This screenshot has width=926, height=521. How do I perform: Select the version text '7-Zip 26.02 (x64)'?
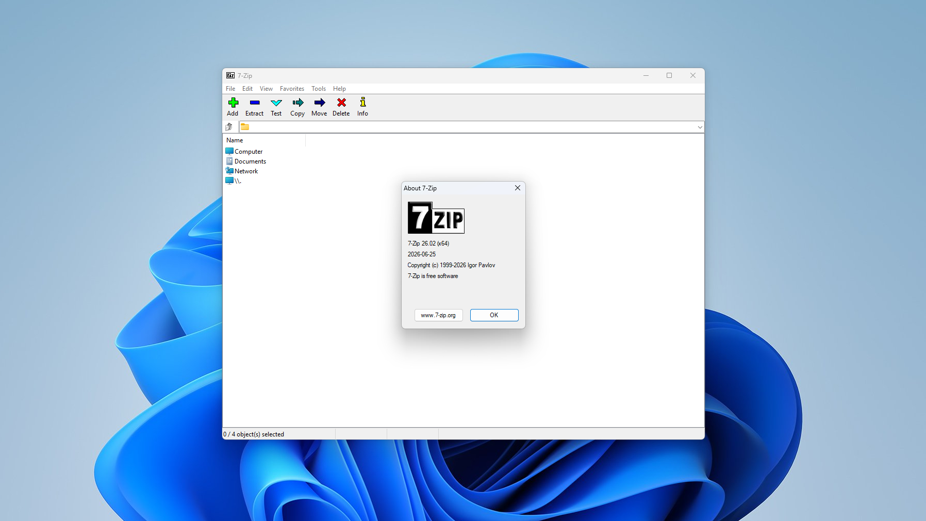click(428, 243)
